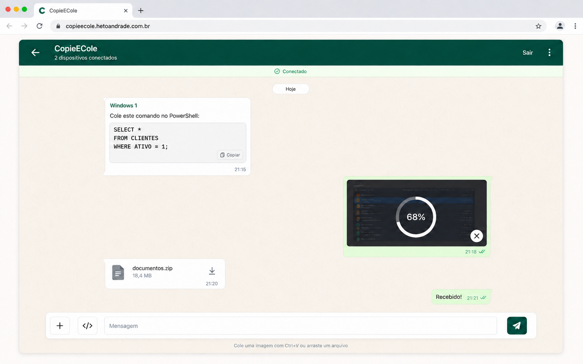
Task: Close the CopieECole browser tab
Action: tap(126, 11)
